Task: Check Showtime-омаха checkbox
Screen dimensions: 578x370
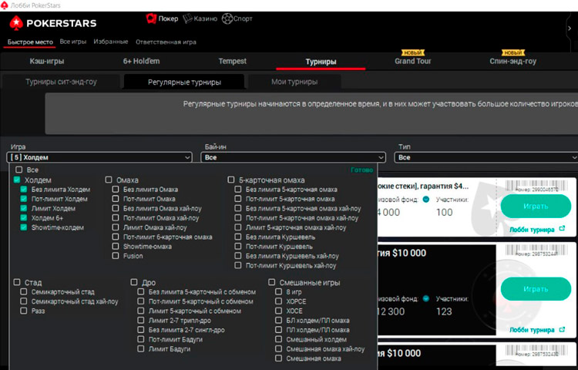Action: [x=116, y=246]
